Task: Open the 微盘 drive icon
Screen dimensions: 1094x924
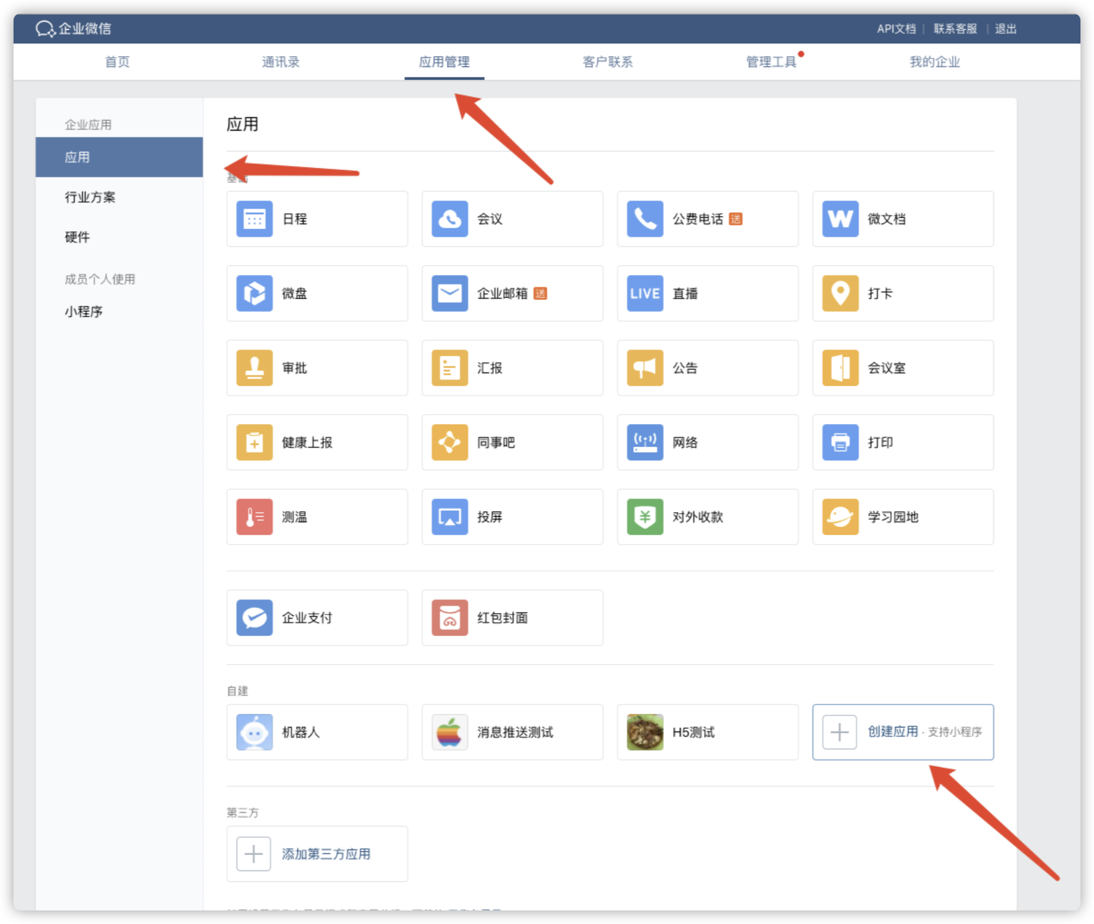Action: (254, 293)
